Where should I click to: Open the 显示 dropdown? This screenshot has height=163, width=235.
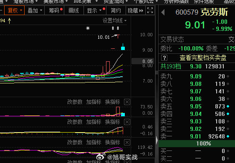coord(95,10)
